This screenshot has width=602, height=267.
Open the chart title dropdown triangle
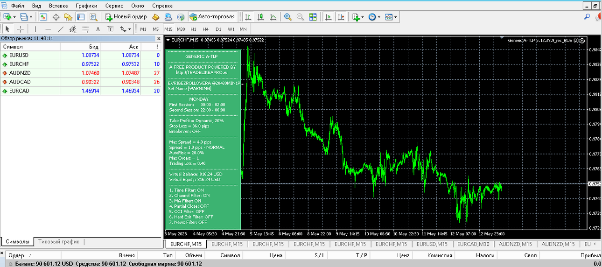point(168,40)
